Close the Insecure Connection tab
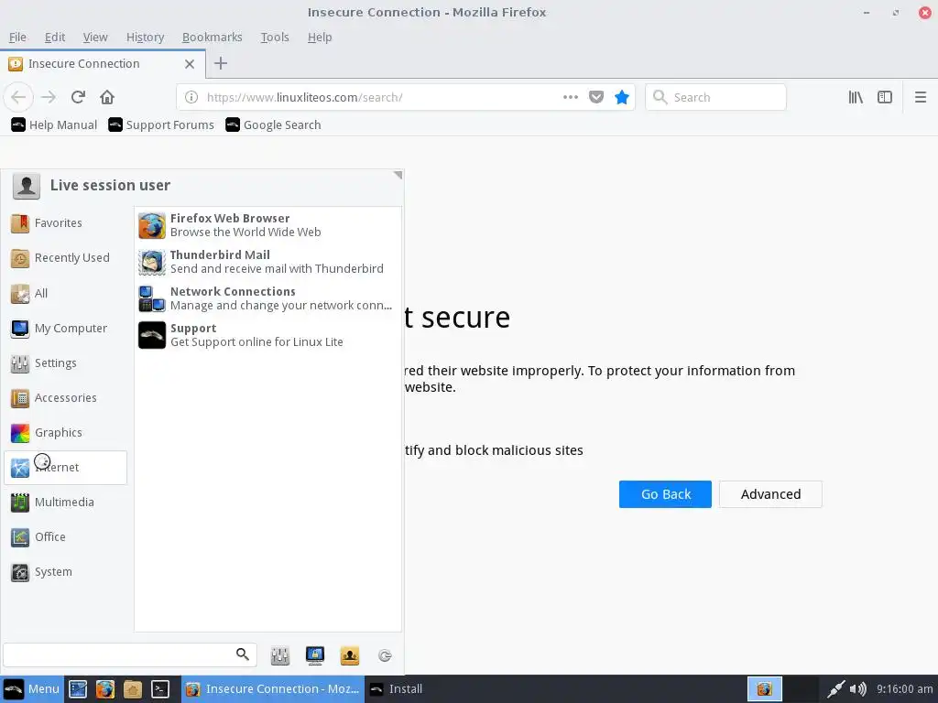The height and width of the screenshot is (703, 938). [190, 64]
